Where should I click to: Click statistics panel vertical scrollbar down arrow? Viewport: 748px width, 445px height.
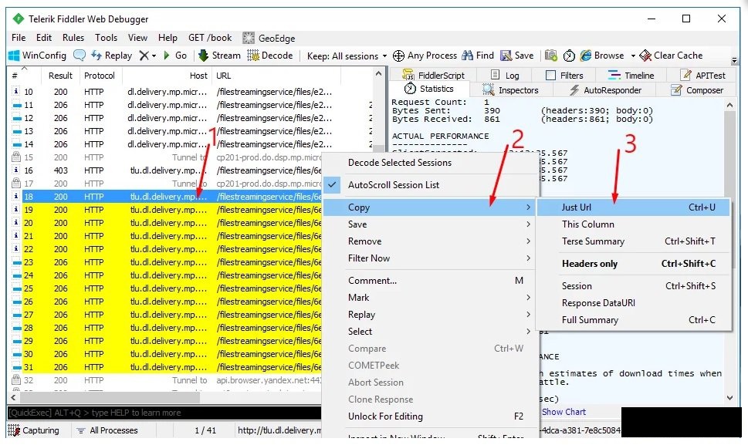(x=730, y=398)
